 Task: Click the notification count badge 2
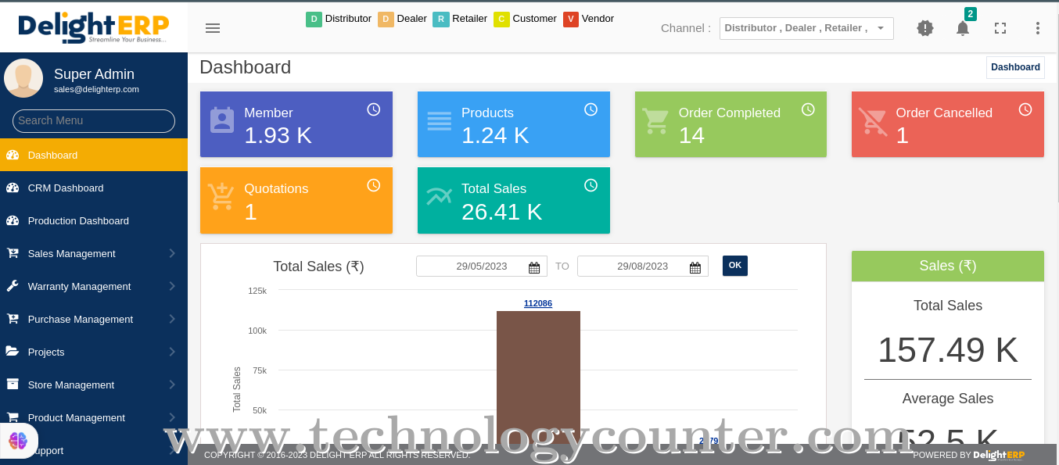click(x=971, y=13)
